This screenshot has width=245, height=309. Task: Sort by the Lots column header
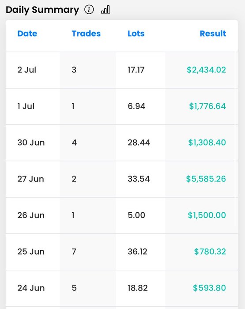136,34
